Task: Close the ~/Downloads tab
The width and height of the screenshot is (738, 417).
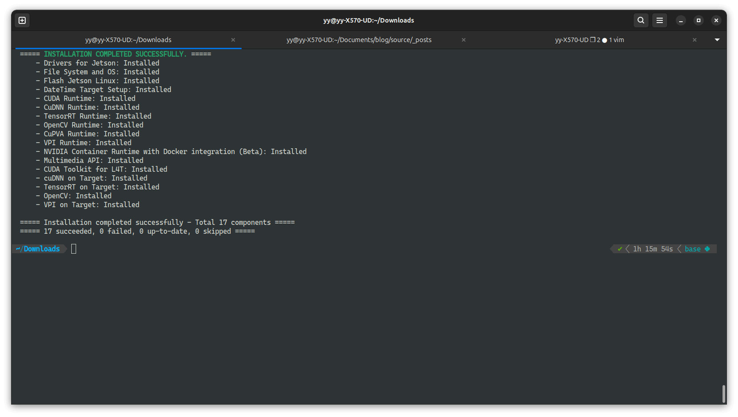Action: [x=233, y=40]
